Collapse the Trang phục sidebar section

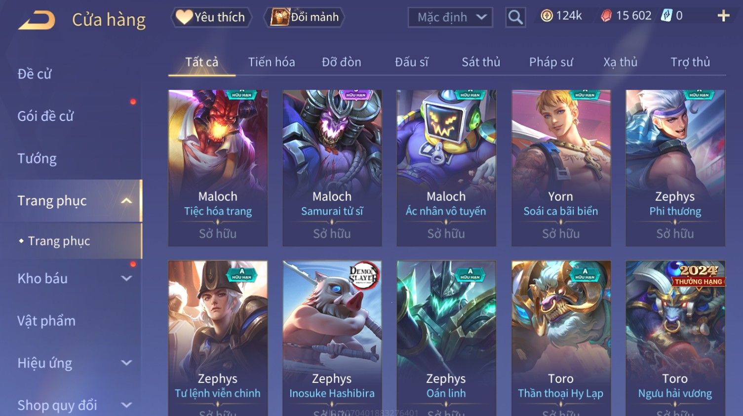tap(126, 201)
